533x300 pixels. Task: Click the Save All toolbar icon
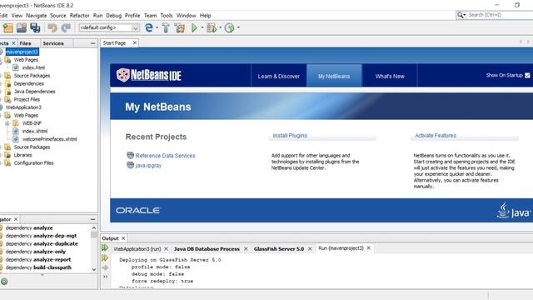35,27
